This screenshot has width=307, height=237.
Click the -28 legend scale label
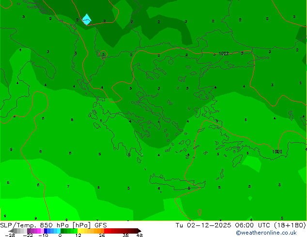(10, 235)
